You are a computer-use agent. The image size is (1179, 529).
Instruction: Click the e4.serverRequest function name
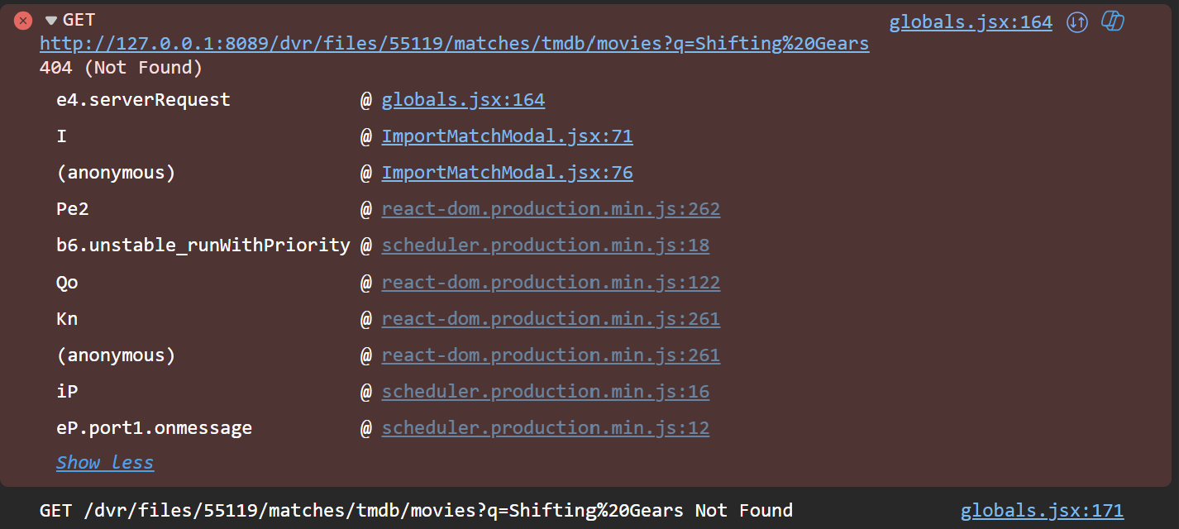[143, 100]
